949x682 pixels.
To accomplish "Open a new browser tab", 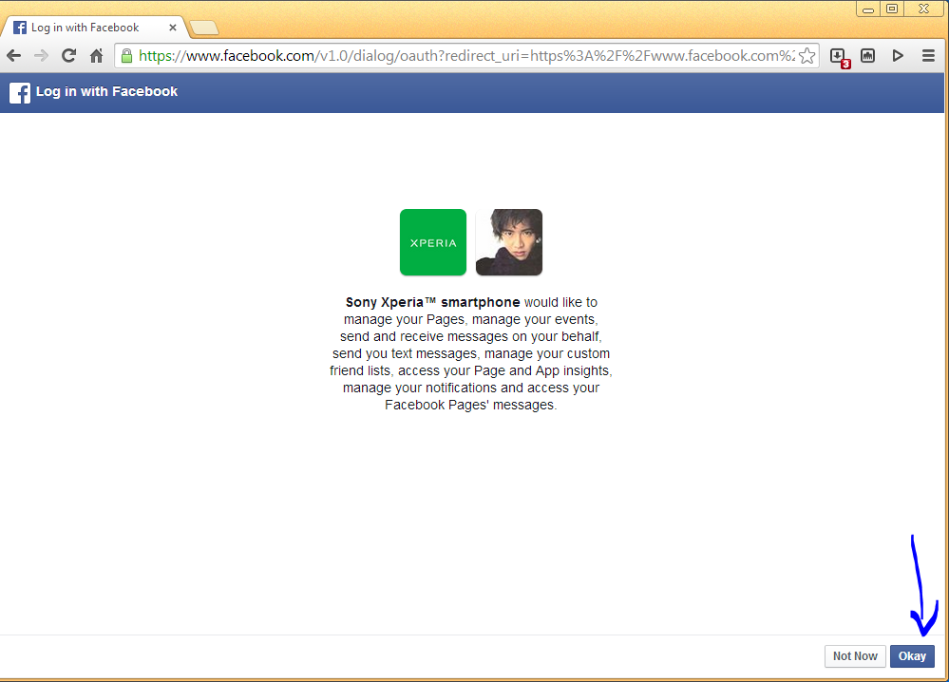I will (x=204, y=28).
